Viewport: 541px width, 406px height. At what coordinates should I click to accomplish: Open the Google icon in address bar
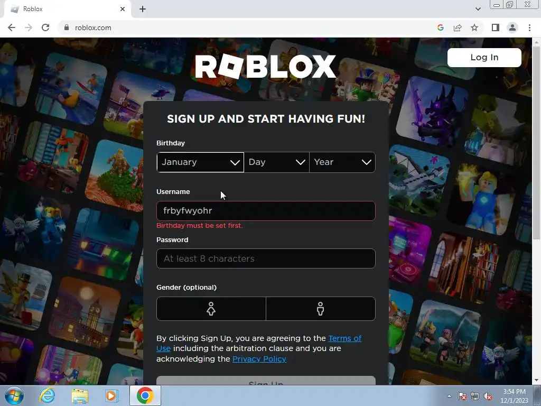tap(440, 27)
